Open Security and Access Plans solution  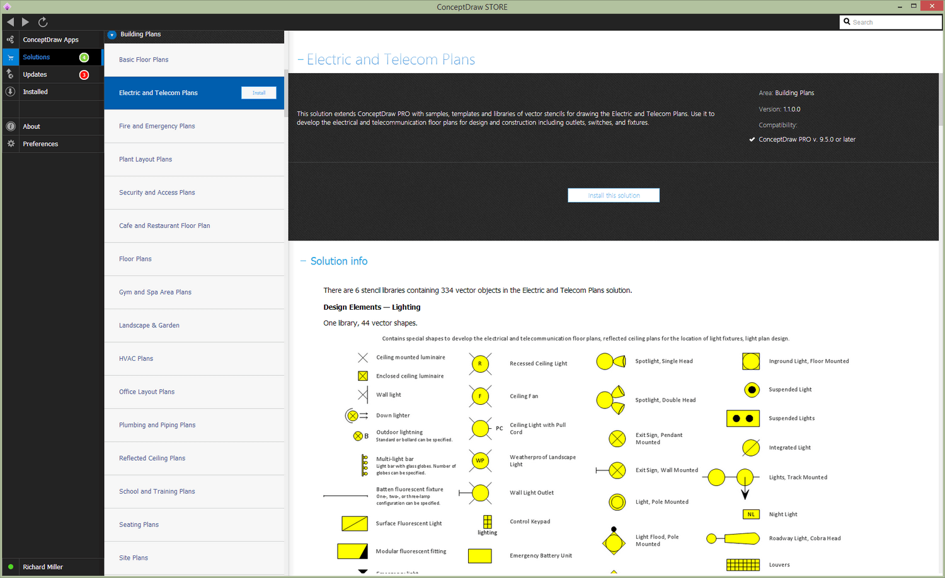coord(194,193)
